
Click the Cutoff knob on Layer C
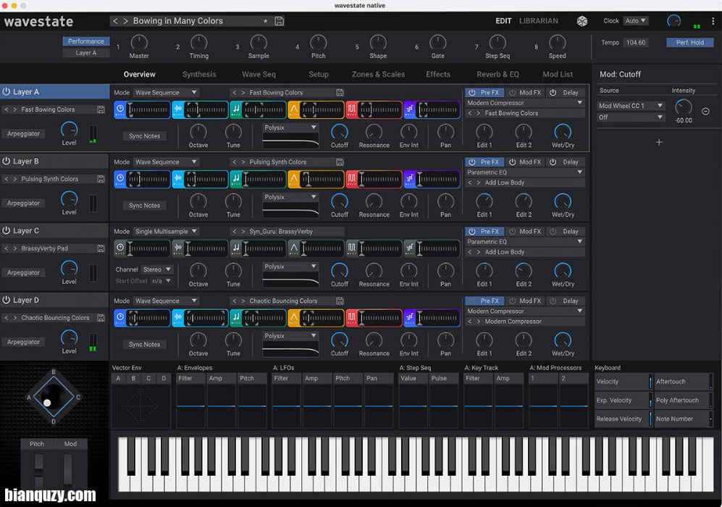point(340,270)
